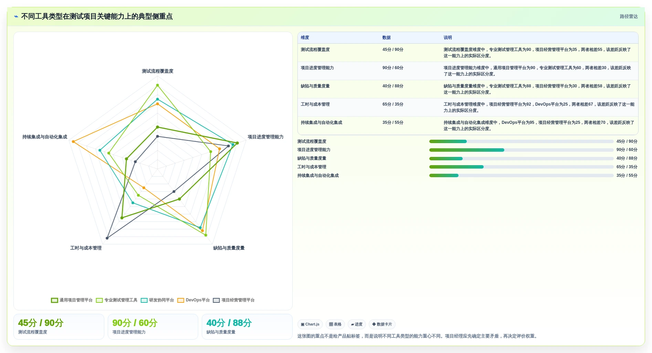Viewport: 652px width, 353px height.
Task: Click the 数据卡片 tag chip
Action: tap(382, 324)
